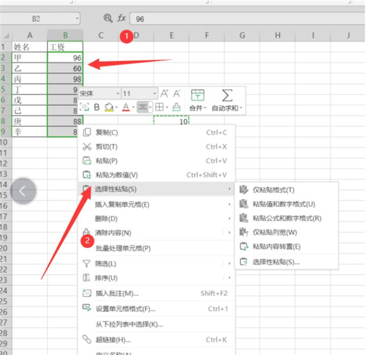Click the paste formats only icon in submenu
The image size is (366, 355).
(x=243, y=190)
